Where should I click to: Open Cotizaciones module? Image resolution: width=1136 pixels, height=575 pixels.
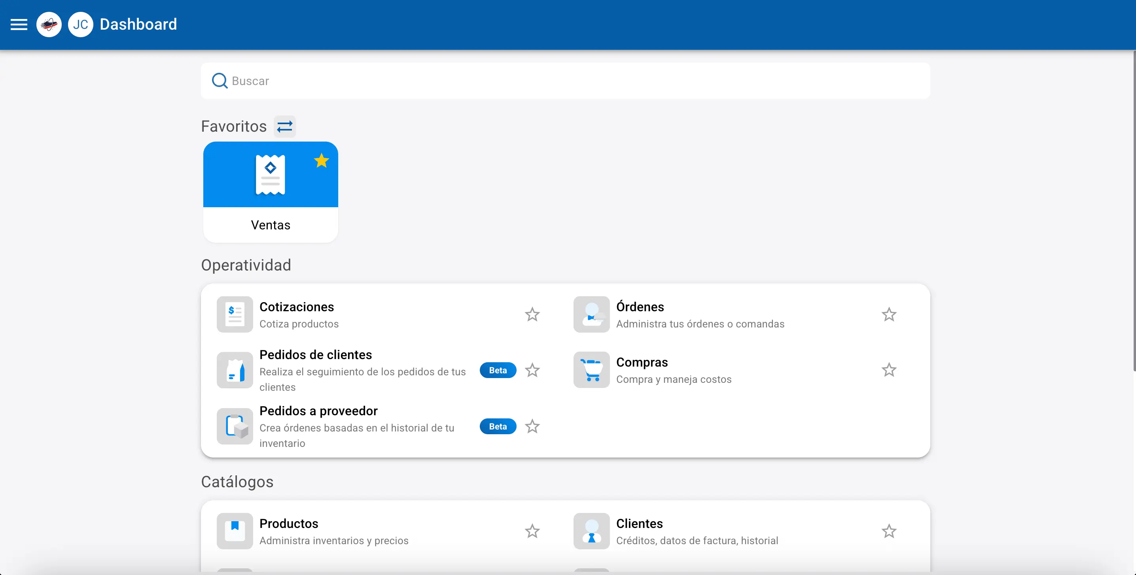pyautogui.click(x=296, y=307)
